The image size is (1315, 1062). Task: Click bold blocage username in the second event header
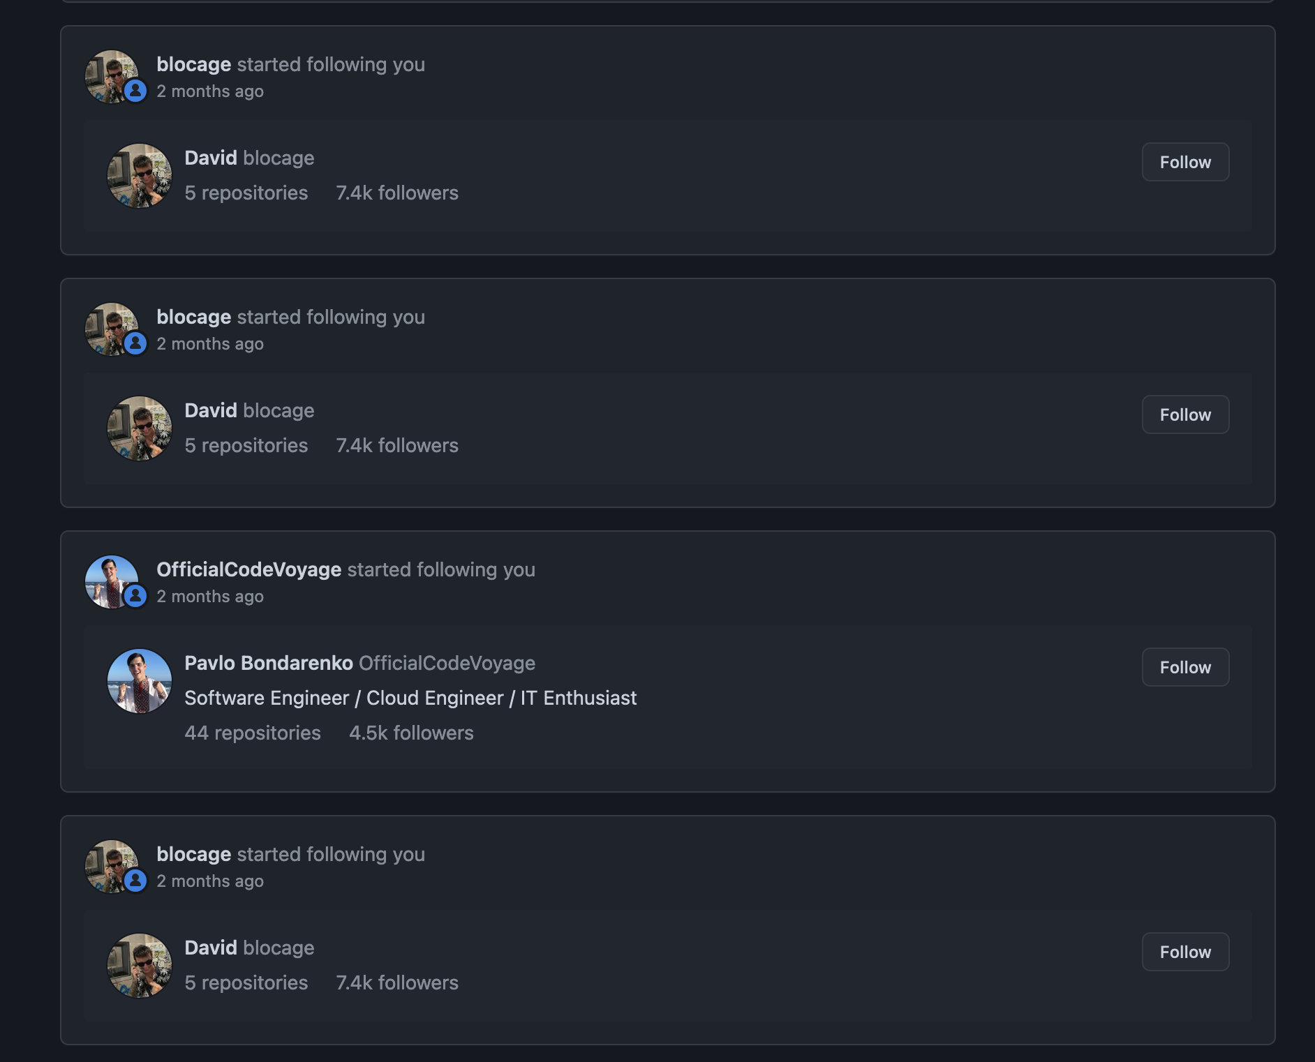(x=193, y=317)
